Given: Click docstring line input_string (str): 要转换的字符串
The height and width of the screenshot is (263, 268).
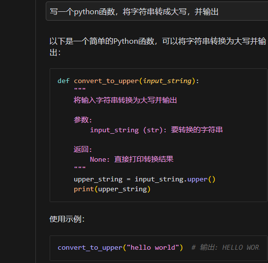Looking at the screenshot, I should click(x=156, y=130).
